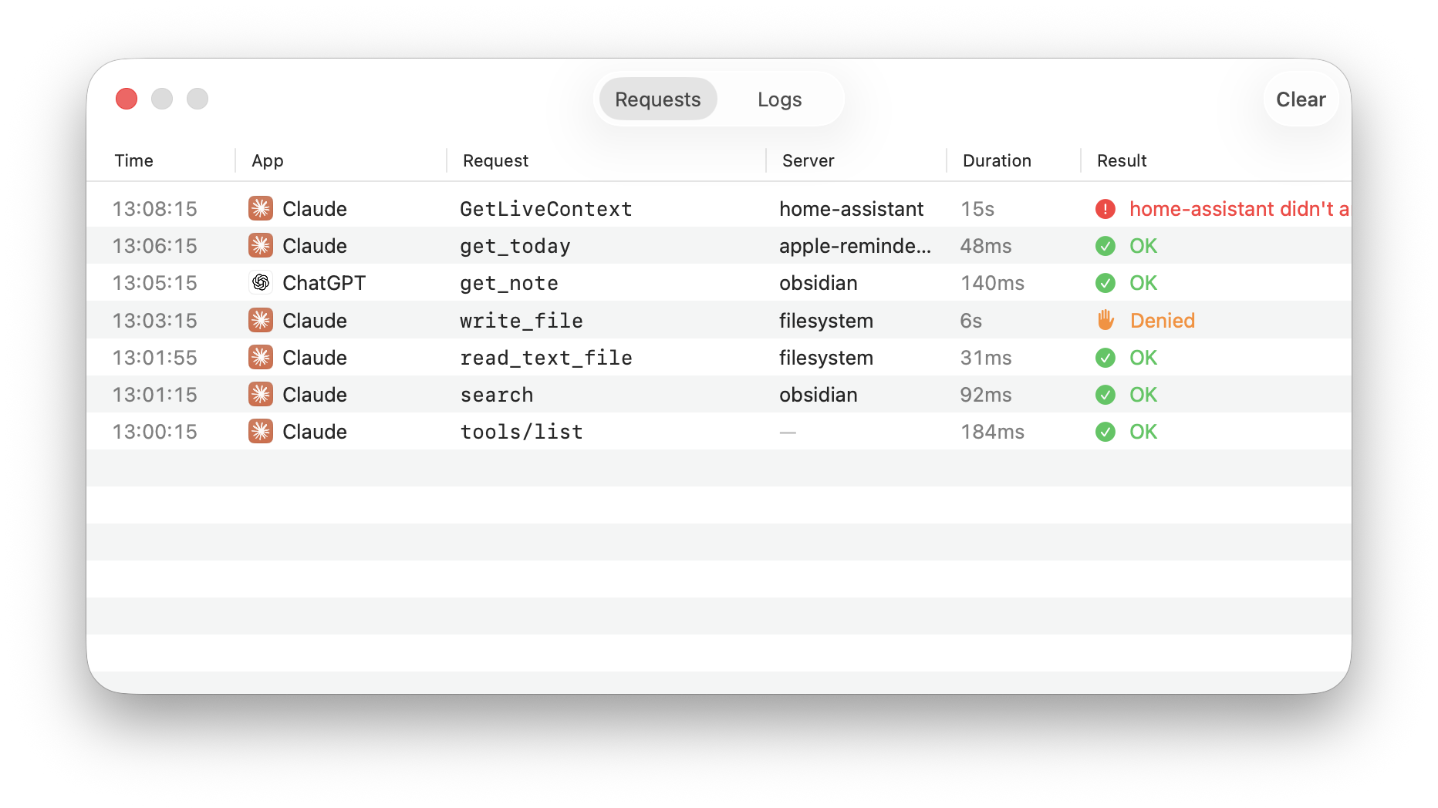Click the 15s duration value
The image size is (1438, 808).
(977, 209)
